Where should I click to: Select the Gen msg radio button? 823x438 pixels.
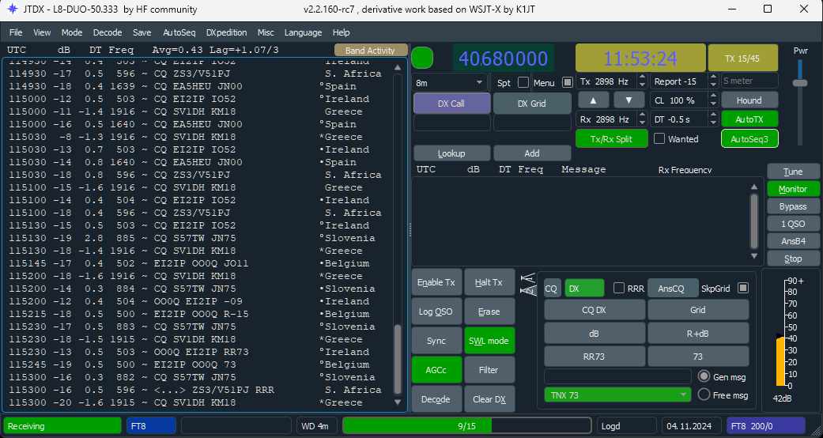point(704,376)
